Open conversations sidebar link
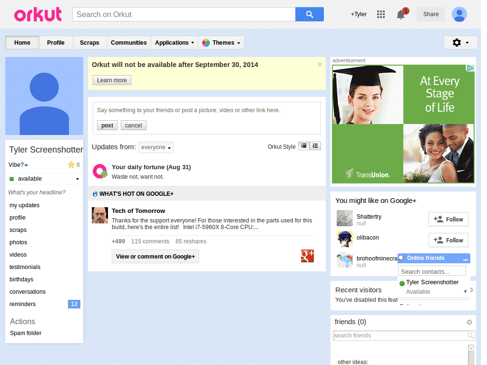Viewport: 487px width, 365px height. pyautogui.click(x=28, y=292)
